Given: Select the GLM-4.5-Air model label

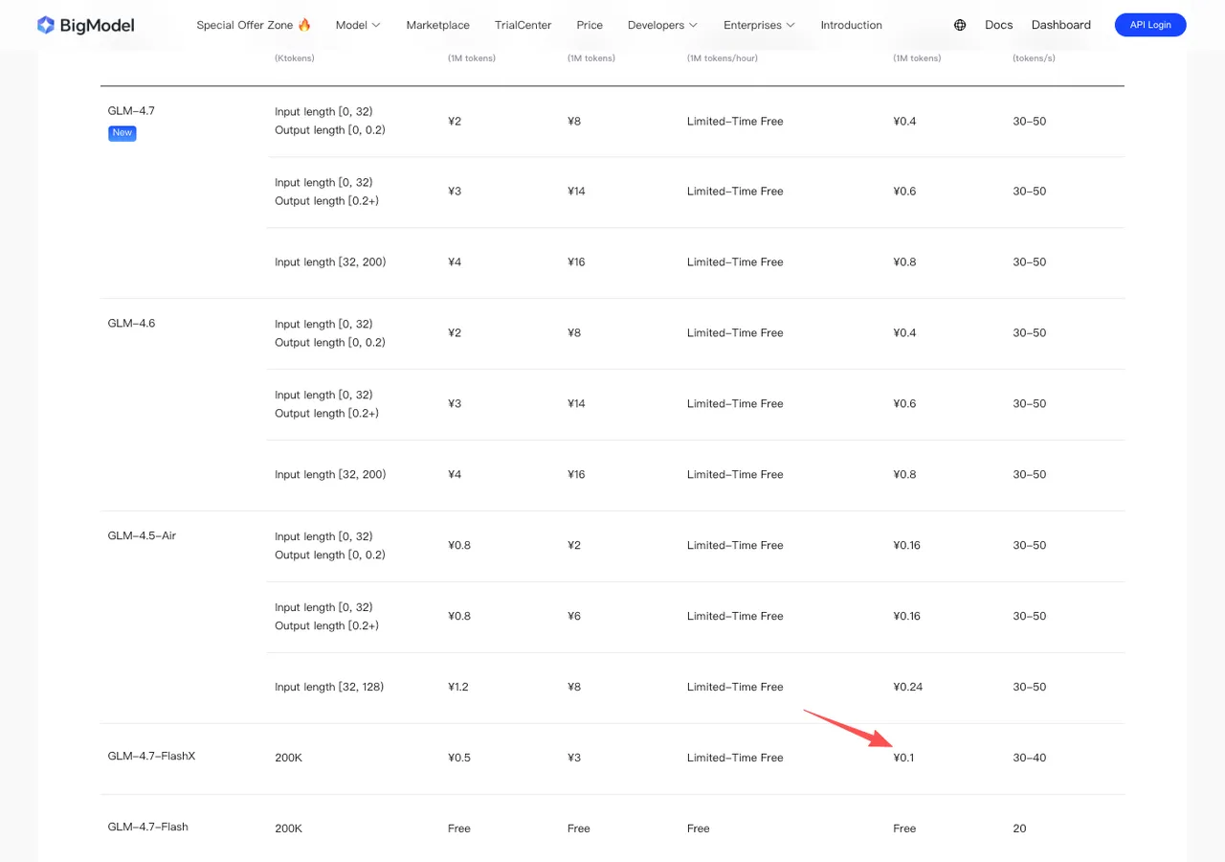Looking at the screenshot, I should pyautogui.click(x=142, y=536).
